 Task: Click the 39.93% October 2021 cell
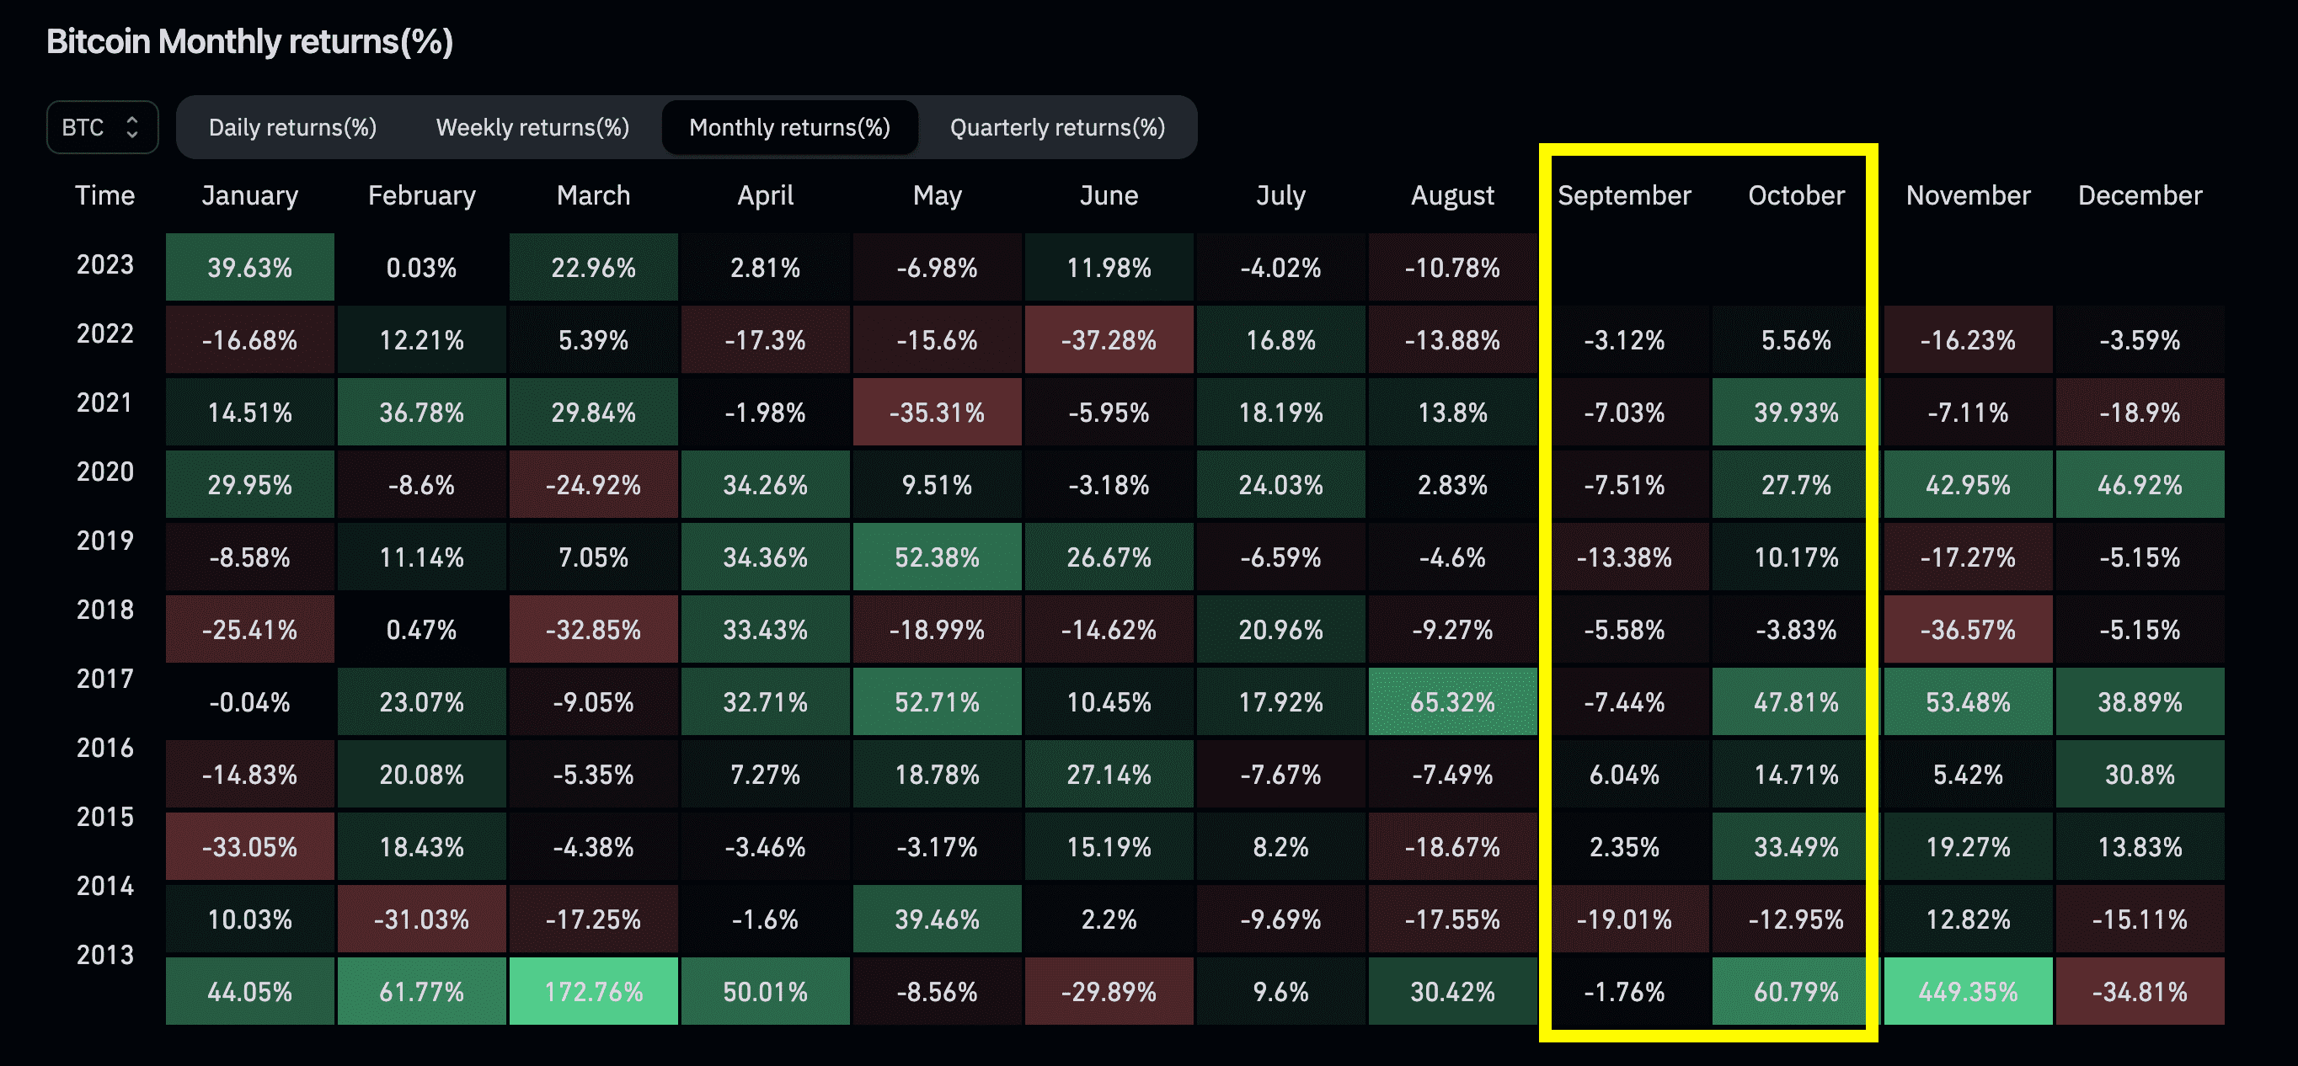1796,412
